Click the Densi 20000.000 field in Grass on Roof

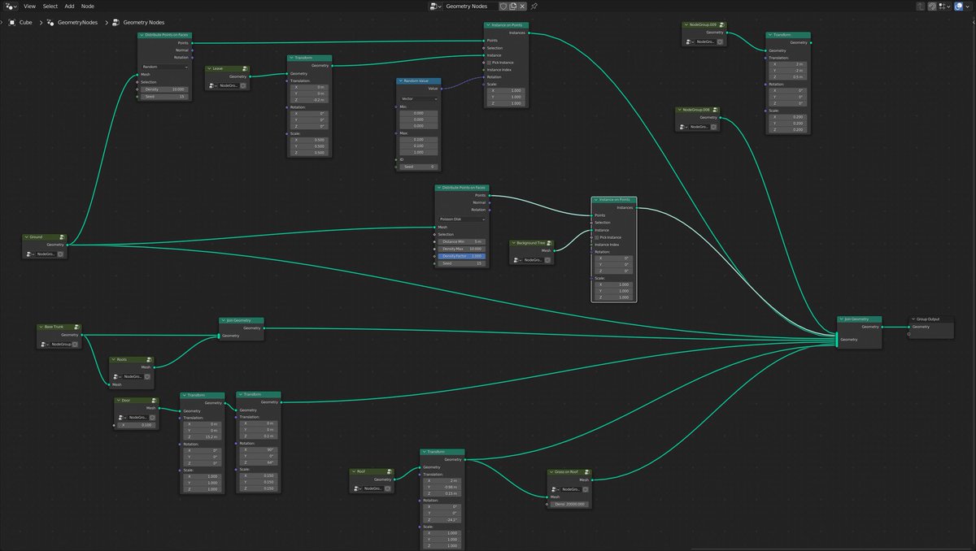(570, 504)
